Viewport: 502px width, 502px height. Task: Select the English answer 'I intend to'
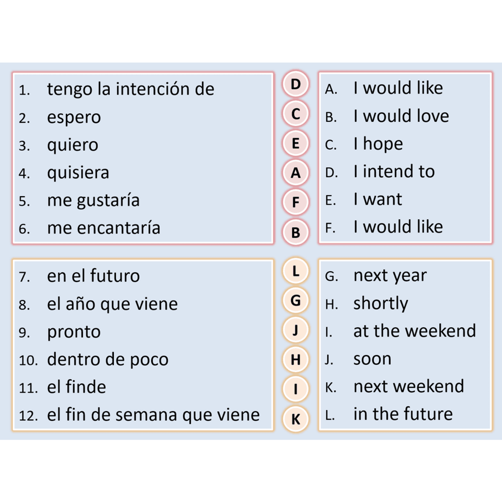pyautogui.click(x=394, y=172)
